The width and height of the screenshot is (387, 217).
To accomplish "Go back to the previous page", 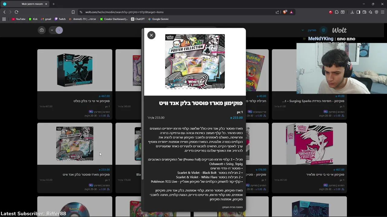I will (4, 12).
